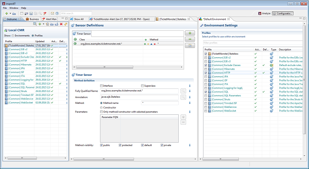Switch to the Business tab
309x169 pixels.
coord(33,19)
